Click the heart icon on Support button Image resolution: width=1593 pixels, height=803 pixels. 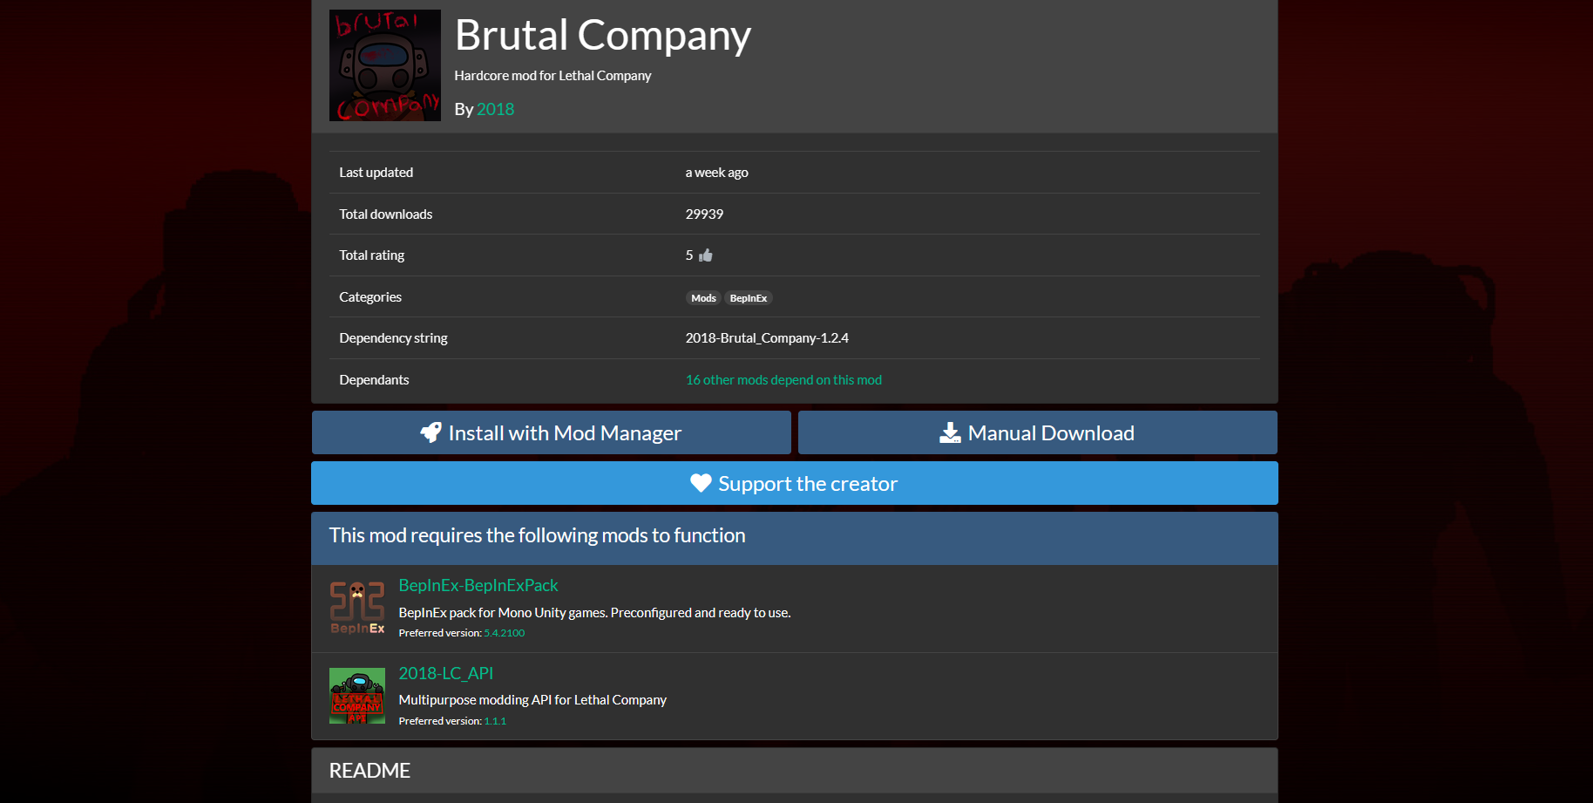pyautogui.click(x=700, y=483)
